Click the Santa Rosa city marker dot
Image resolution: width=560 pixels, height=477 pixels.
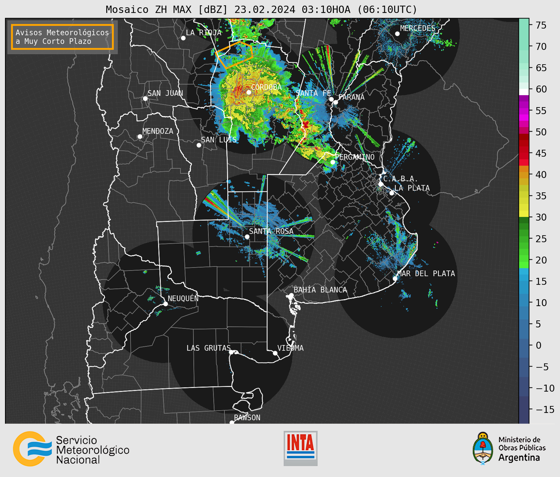[247, 237]
